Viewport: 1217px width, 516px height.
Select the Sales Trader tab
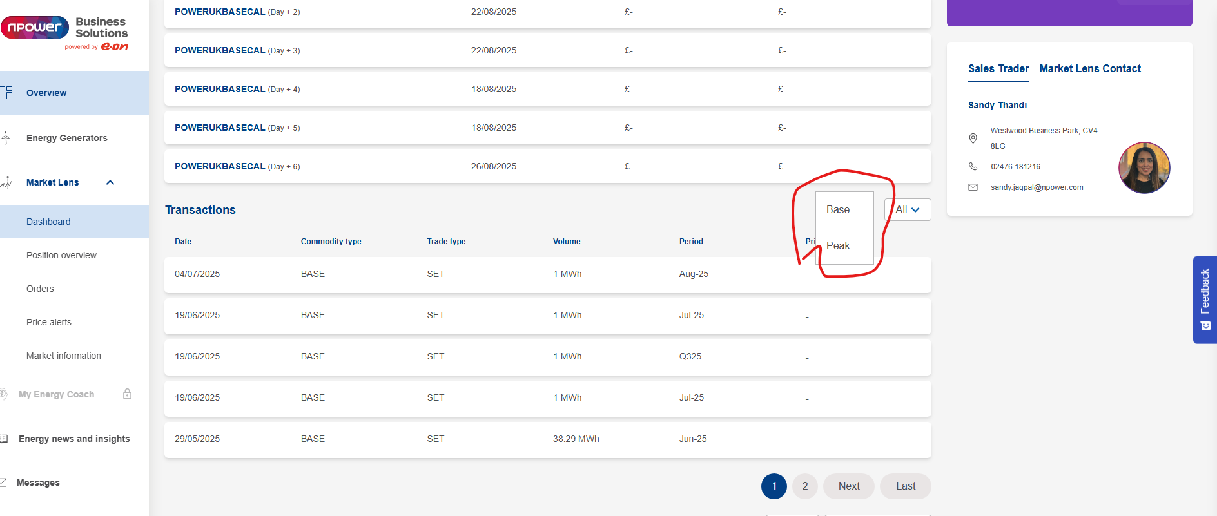tap(998, 69)
